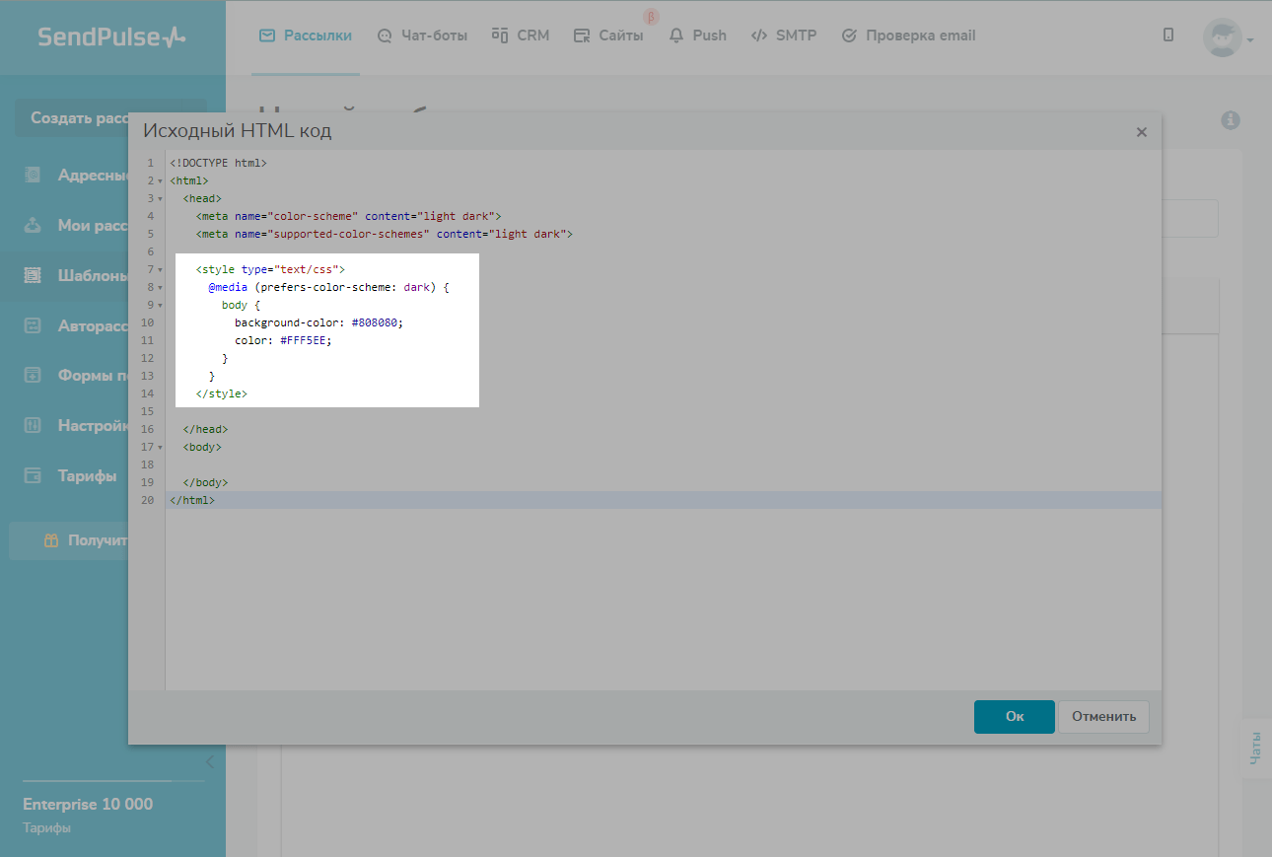Close the HTML source code dialog

point(1141,132)
